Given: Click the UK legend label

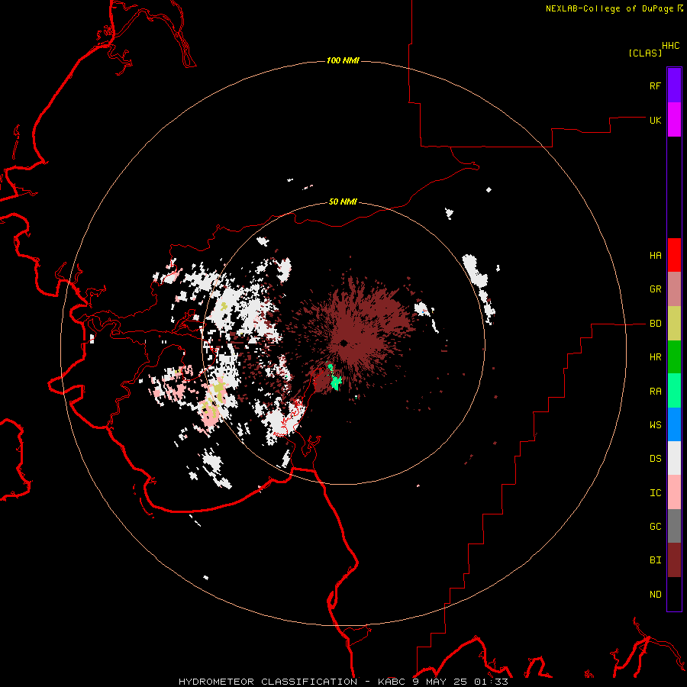Looking at the screenshot, I should 655,121.
